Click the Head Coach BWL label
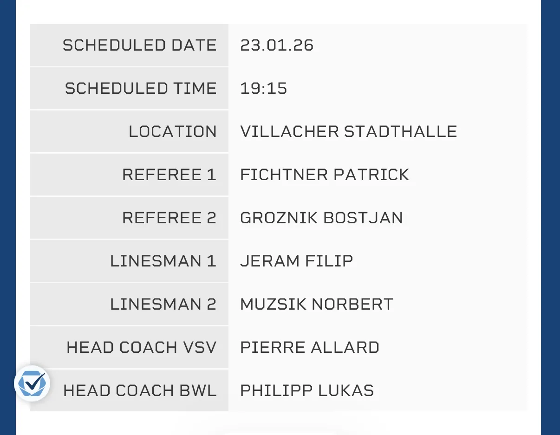 [x=140, y=391]
